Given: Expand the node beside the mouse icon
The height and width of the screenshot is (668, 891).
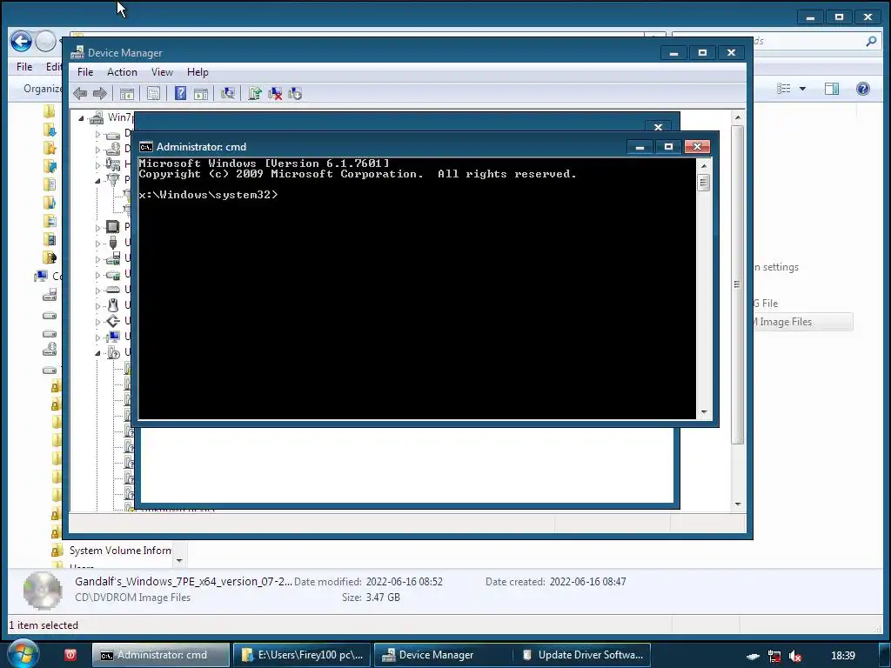Looking at the screenshot, I should [97, 306].
